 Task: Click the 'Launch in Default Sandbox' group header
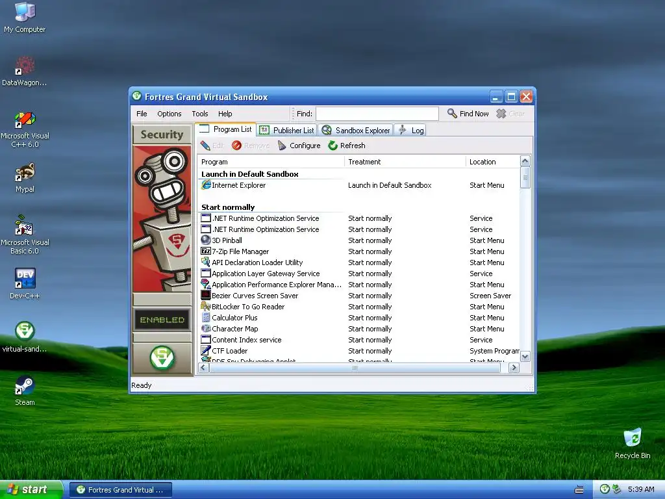point(250,174)
